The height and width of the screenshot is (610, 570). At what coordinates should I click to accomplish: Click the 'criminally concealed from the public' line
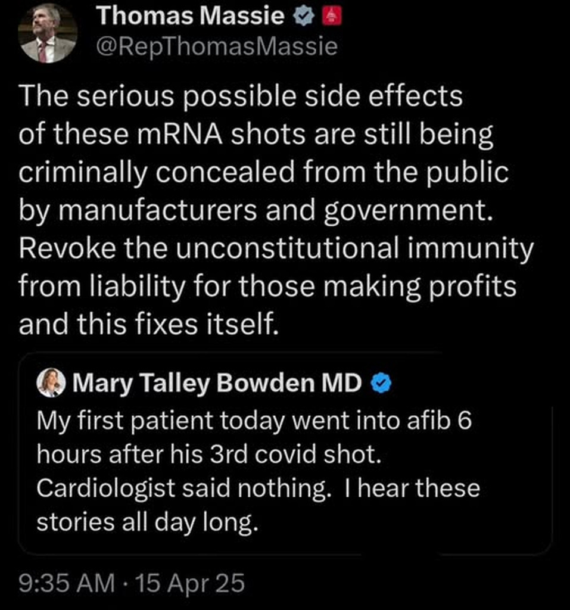264,173
